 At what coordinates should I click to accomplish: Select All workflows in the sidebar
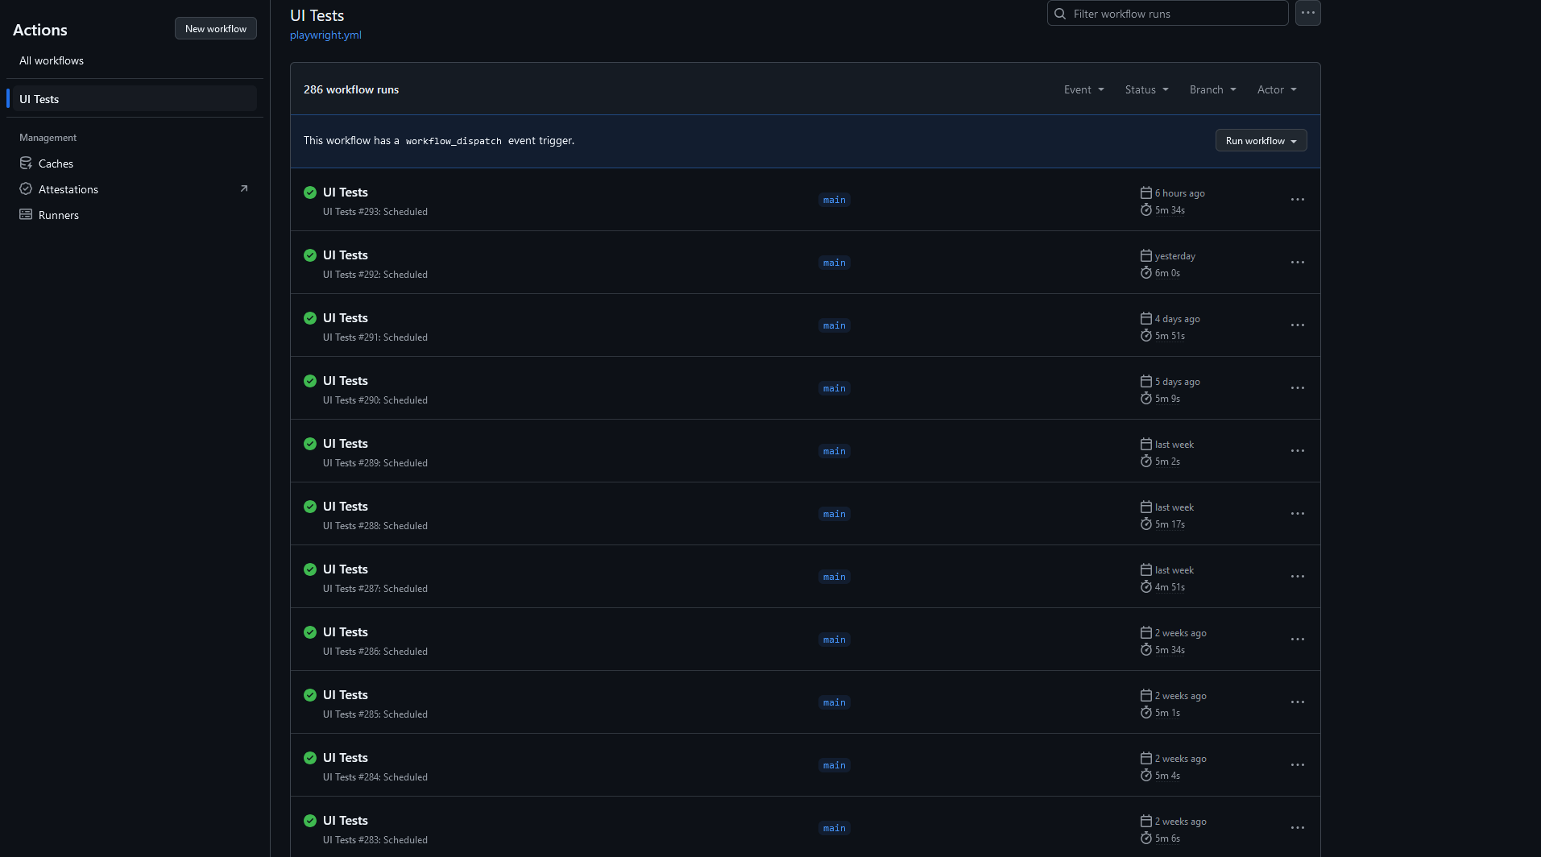click(52, 61)
